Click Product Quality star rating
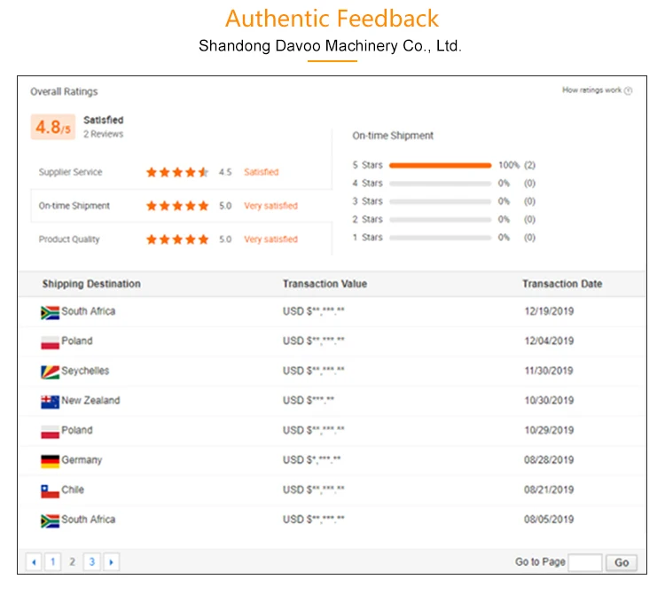This screenshot has height=595, width=665. point(177,239)
